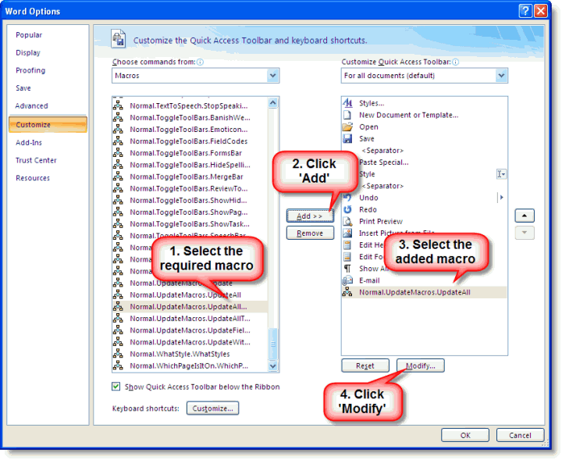Click macro icon for ToggleToolBars.MergeBar
562x460 pixels.
pos(118,177)
